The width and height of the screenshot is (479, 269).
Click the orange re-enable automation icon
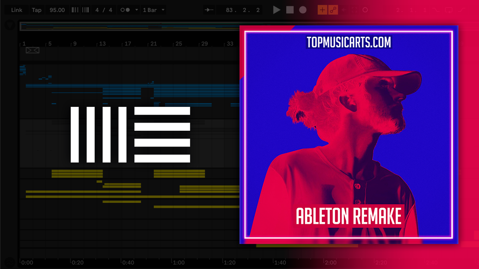333,10
